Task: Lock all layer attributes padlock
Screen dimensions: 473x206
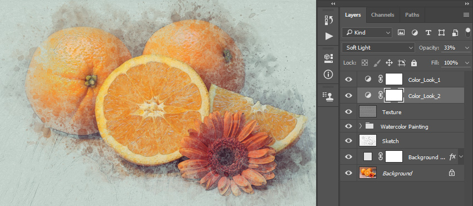Action: click(x=414, y=63)
